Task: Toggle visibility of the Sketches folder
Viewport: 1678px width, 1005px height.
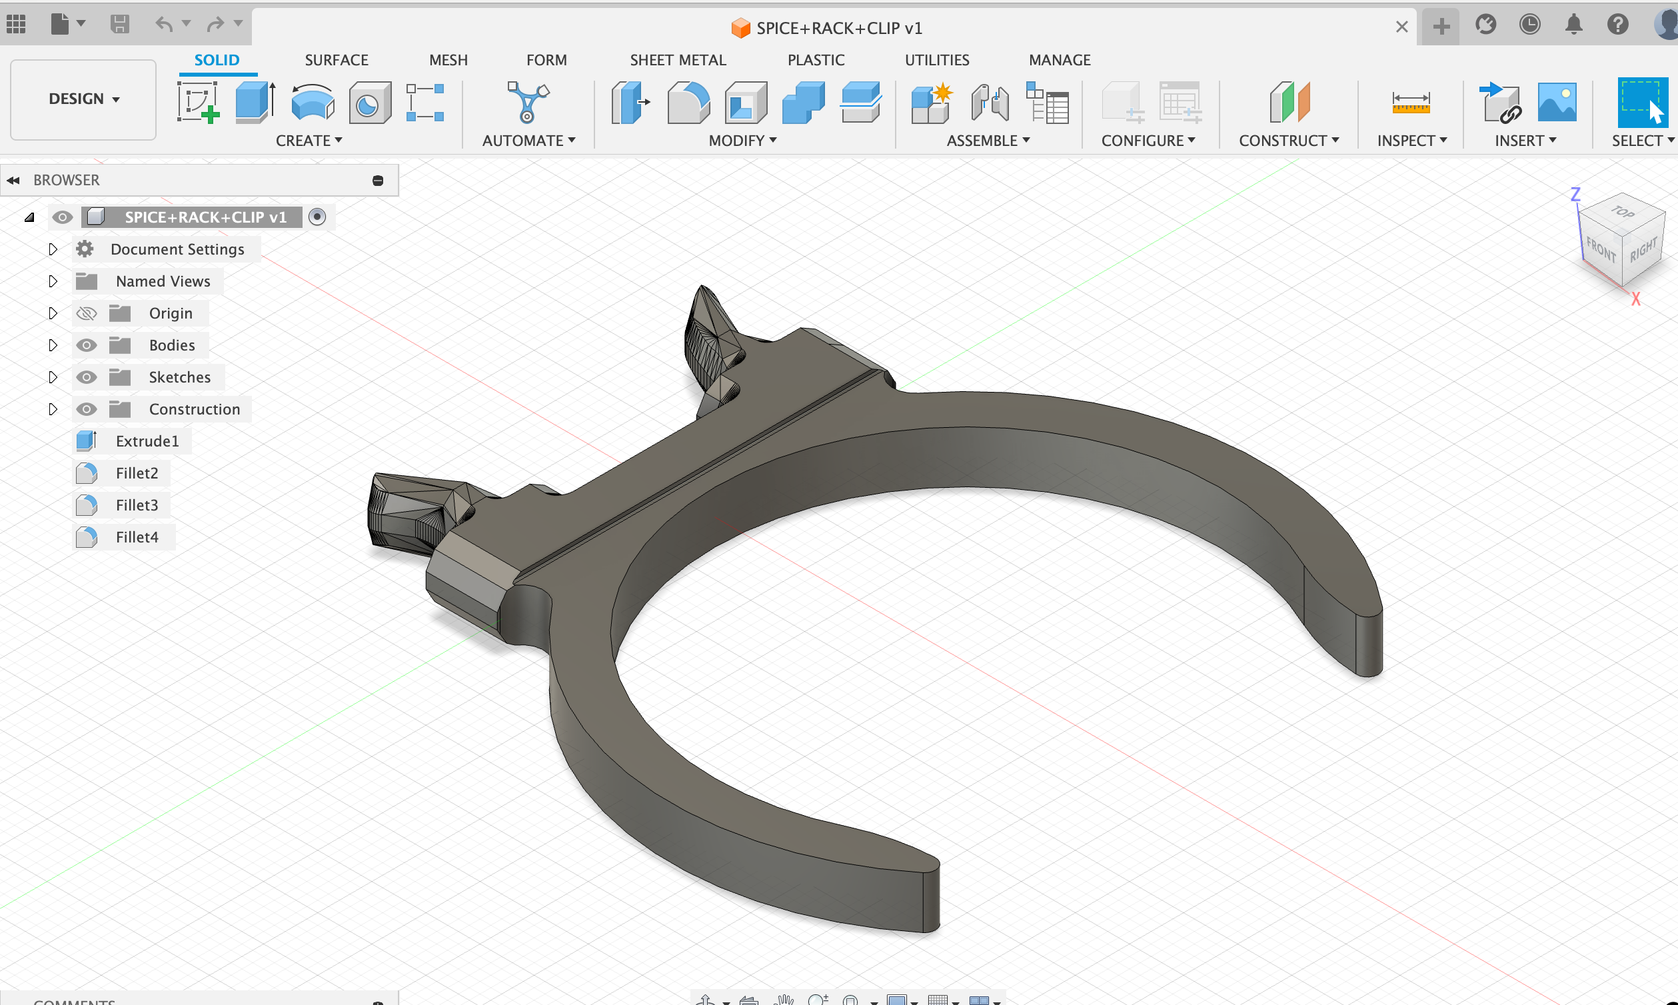Action: click(x=86, y=377)
